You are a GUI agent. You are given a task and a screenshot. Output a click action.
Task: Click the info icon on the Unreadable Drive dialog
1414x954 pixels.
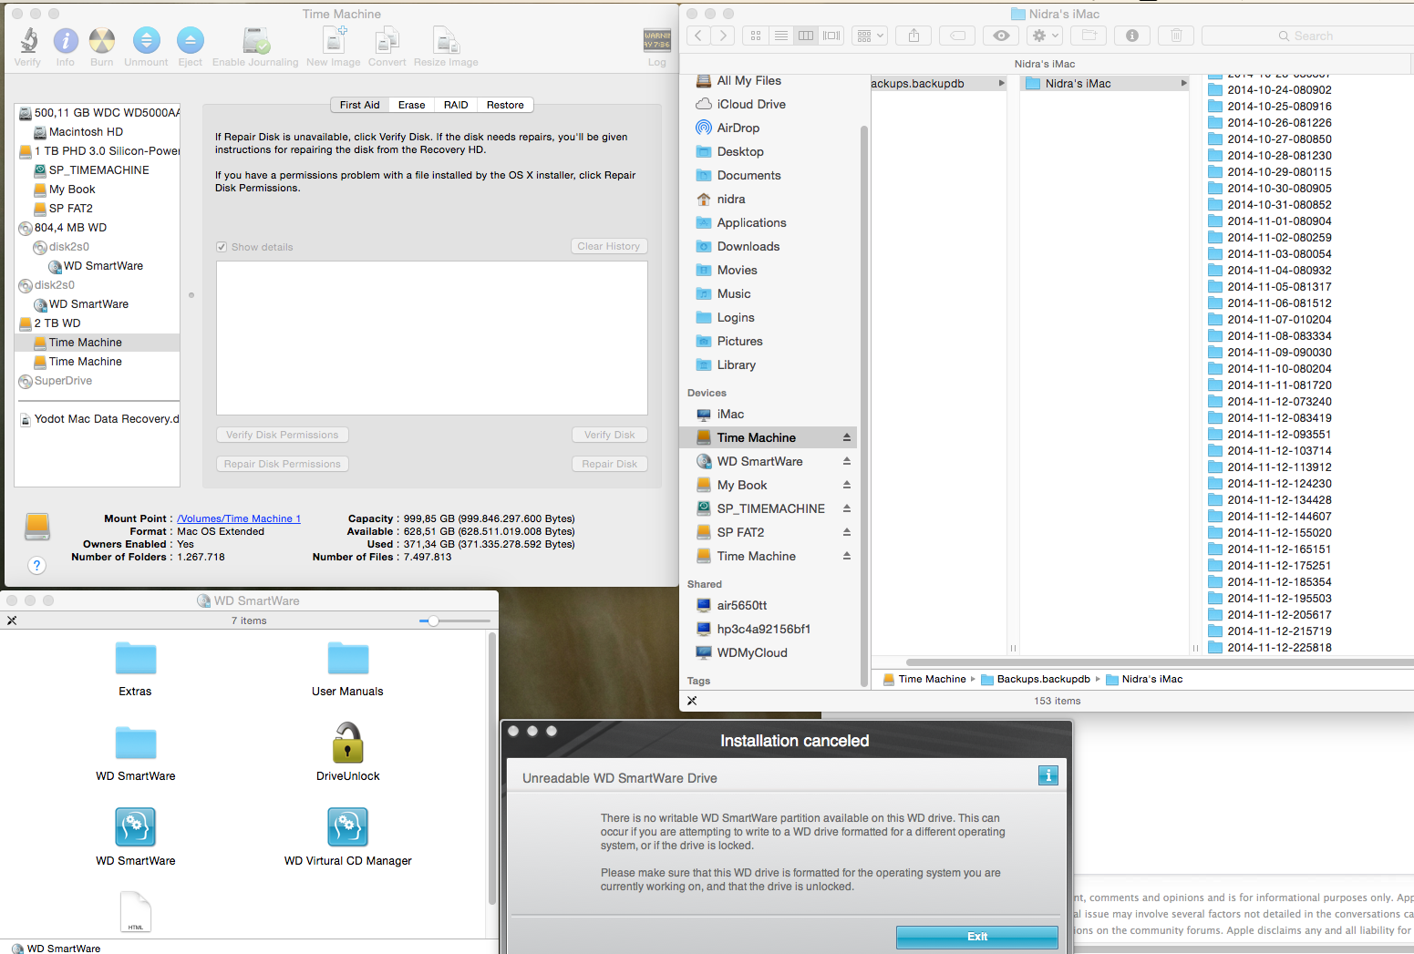(1048, 775)
